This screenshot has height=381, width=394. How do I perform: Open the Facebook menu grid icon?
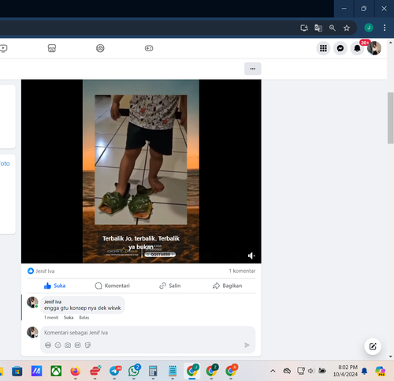click(x=323, y=48)
